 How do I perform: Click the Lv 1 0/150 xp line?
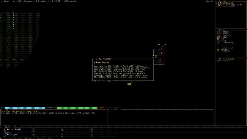click(225, 43)
